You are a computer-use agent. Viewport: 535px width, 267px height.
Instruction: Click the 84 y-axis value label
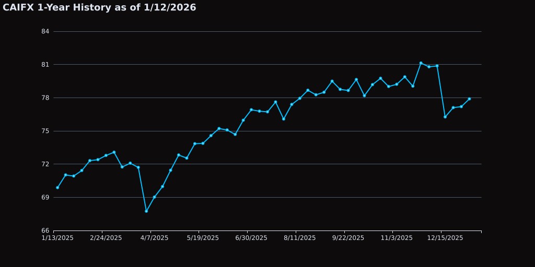[45, 31]
